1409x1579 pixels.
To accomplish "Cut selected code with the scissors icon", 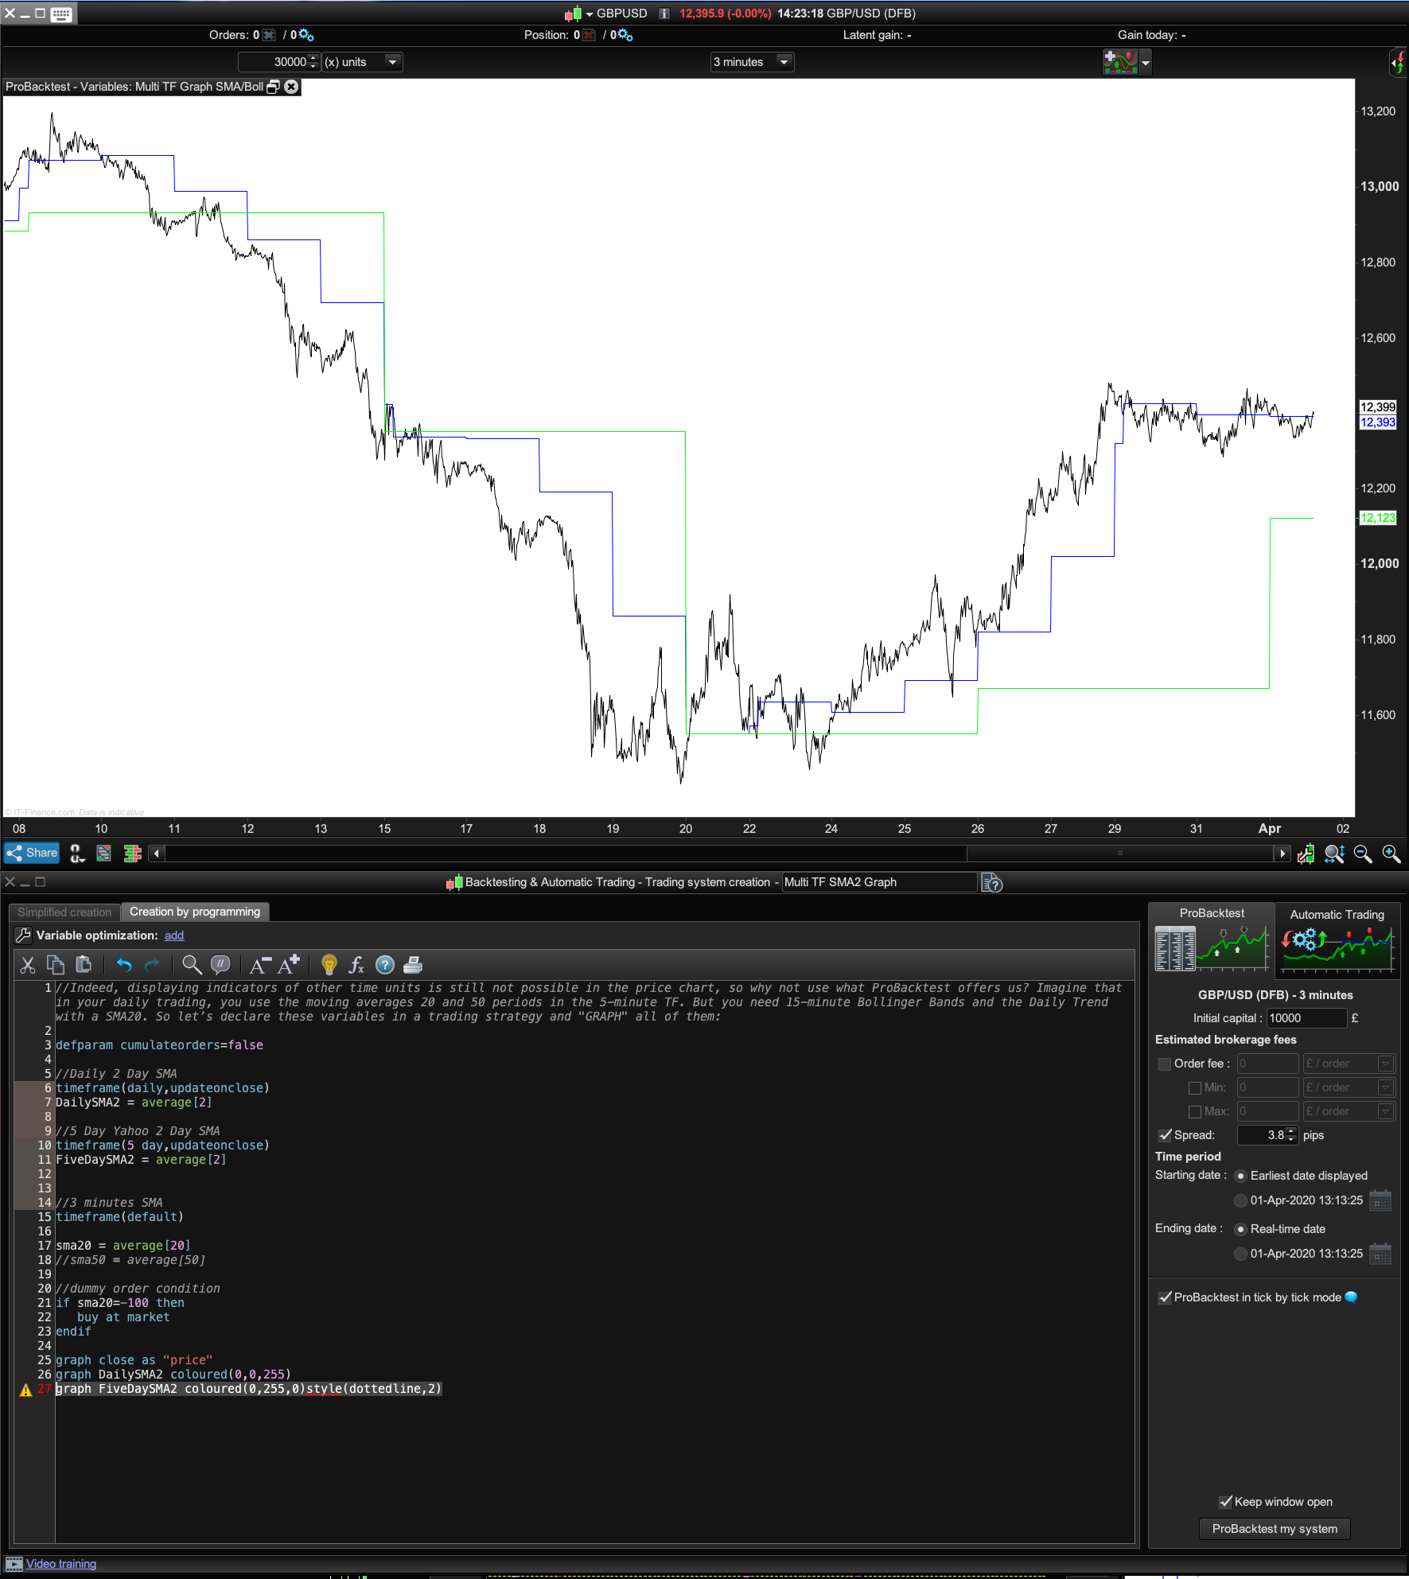I will coord(27,965).
